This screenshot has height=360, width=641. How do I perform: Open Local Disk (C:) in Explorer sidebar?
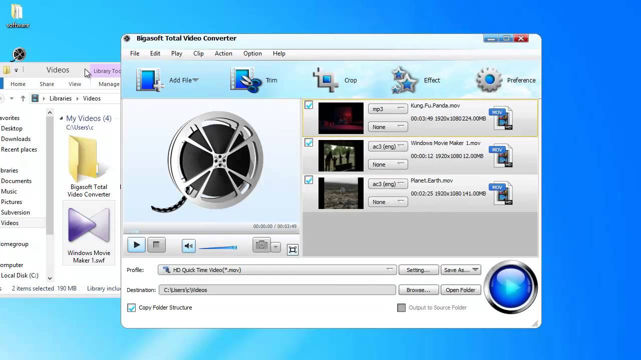coord(20,275)
